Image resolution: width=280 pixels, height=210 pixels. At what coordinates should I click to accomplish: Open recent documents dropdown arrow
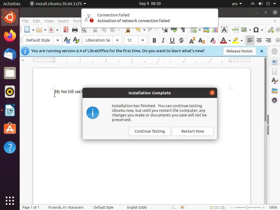click(x=45, y=30)
